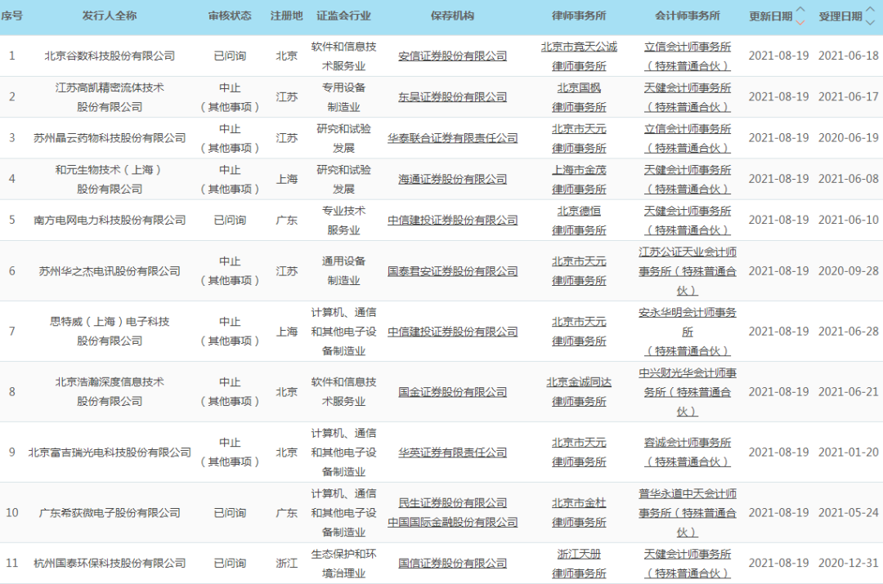883x584 pixels.
Task: Open 华泰联合证券有限责任公司 link
Action: (x=452, y=138)
